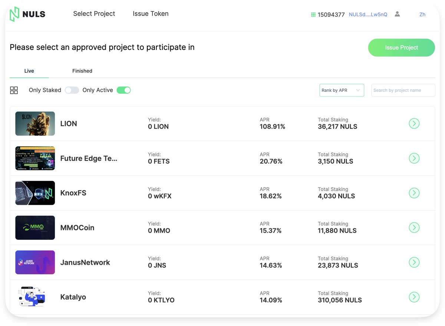Open KnoxFS project arrow icon
Screen dimensions: 445x326
414,193
